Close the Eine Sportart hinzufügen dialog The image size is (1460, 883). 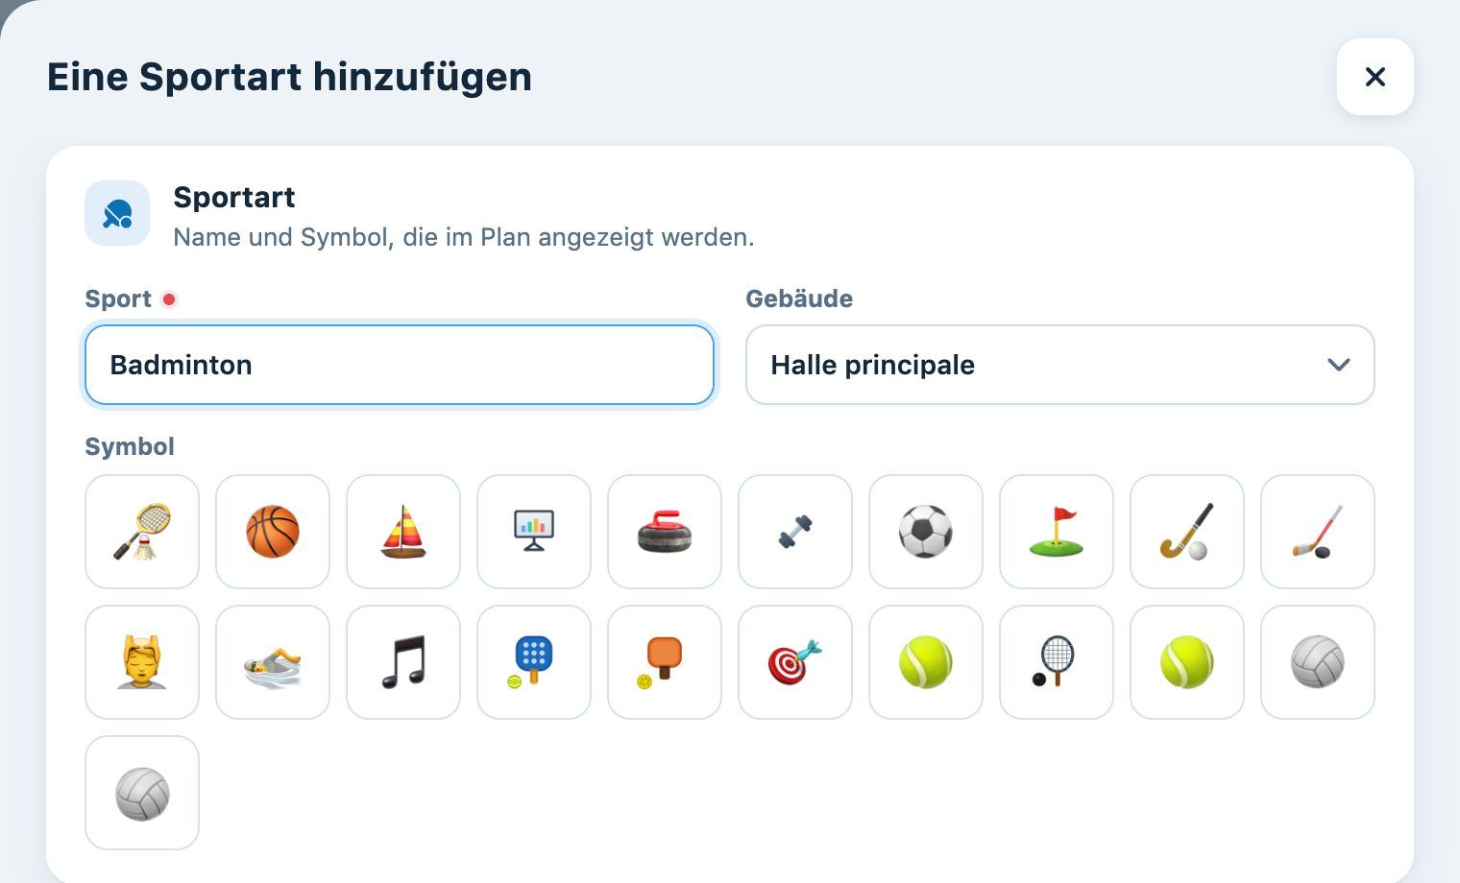(x=1375, y=77)
